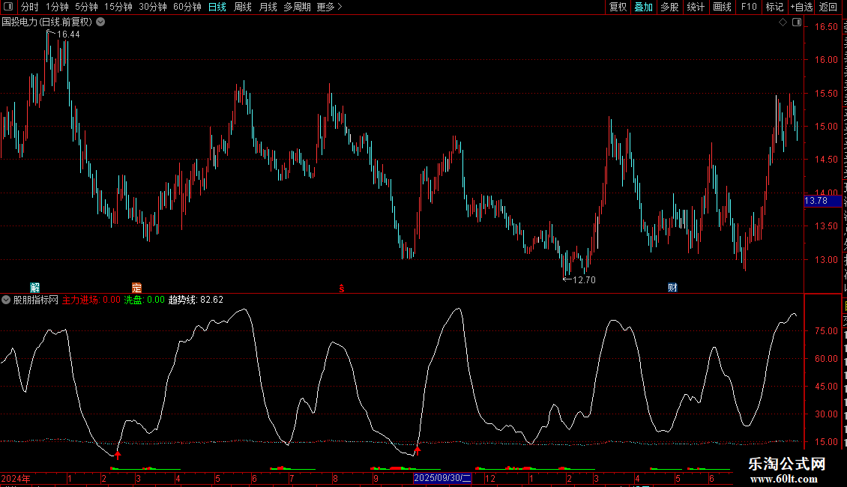Screen dimensions: 847x487
Task: Open the 多股 multi-stock view
Action: point(669,7)
